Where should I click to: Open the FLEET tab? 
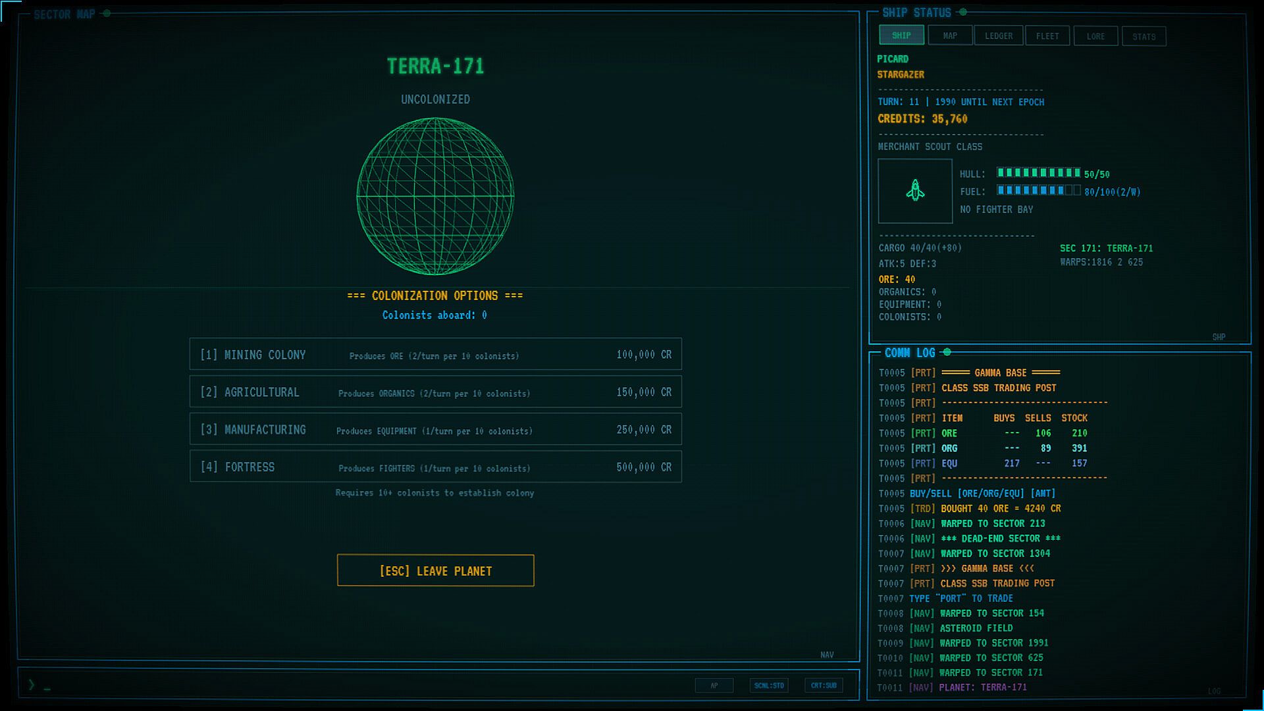click(1047, 36)
